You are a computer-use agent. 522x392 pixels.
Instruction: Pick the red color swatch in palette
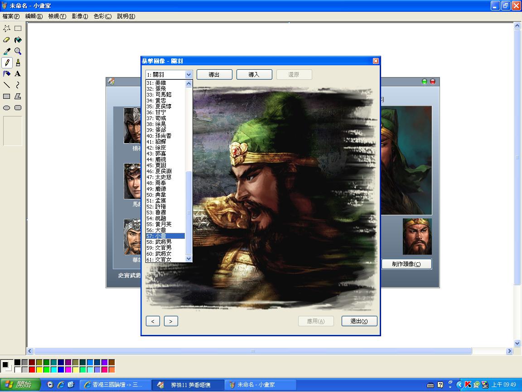point(32,369)
